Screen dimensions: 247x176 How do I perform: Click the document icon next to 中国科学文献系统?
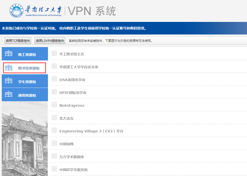tap(54, 169)
